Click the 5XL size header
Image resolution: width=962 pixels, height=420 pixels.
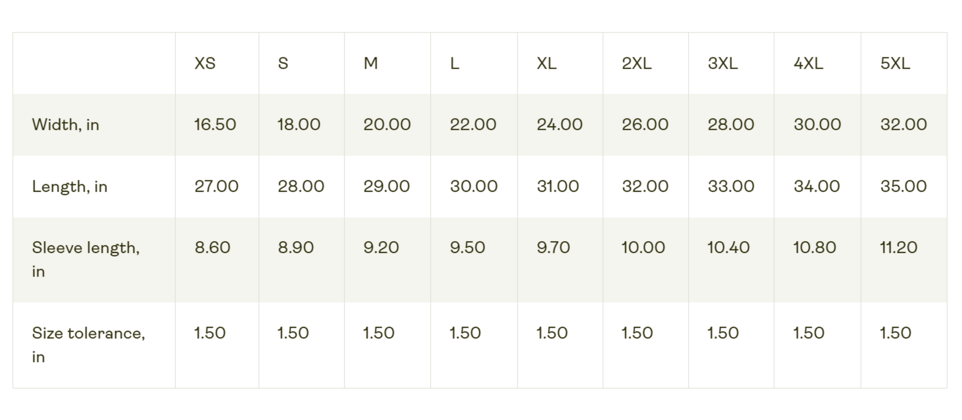[895, 63]
